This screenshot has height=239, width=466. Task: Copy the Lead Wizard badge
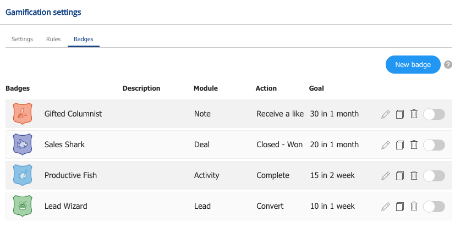[400, 207]
